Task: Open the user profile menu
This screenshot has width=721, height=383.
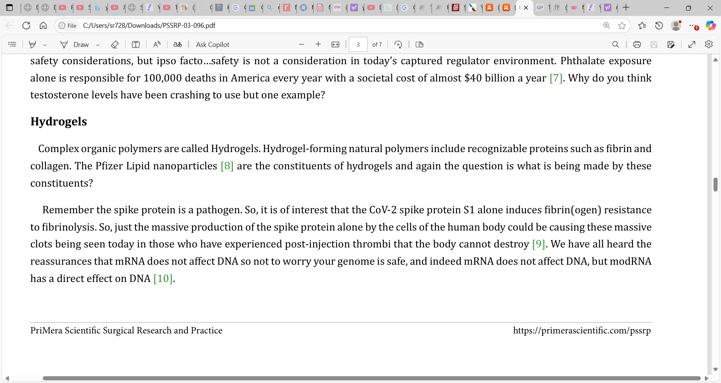Action: coord(676,26)
